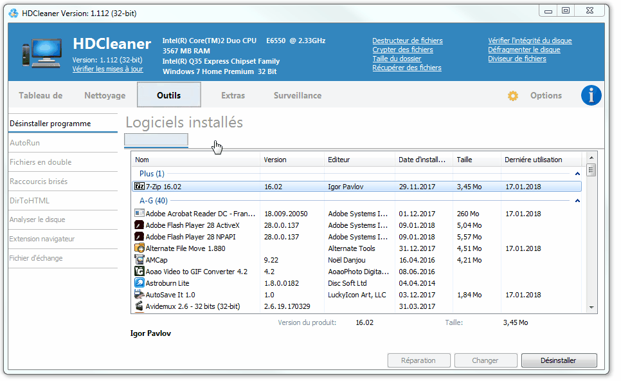Click Vérifier les mises à jour link
Image resolution: width=621 pixels, height=381 pixels.
pos(108,69)
